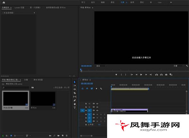This screenshot has width=189, height=138.
Task: Switch to the Color workspace tab
Action: [x=160, y=3]
